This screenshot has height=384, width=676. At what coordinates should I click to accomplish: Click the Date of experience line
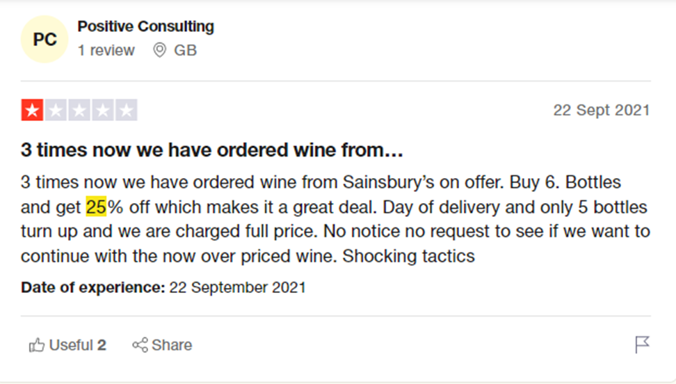pyautogui.click(x=163, y=287)
